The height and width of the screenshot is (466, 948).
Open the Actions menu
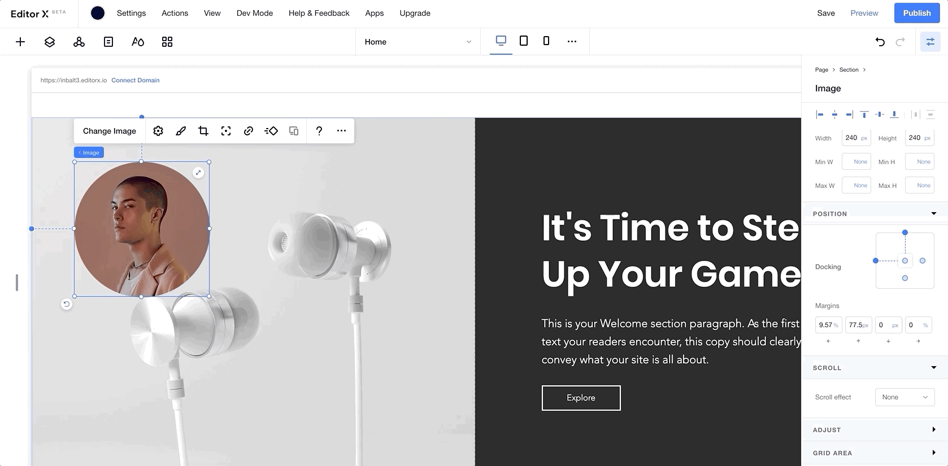[x=175, y=13]
